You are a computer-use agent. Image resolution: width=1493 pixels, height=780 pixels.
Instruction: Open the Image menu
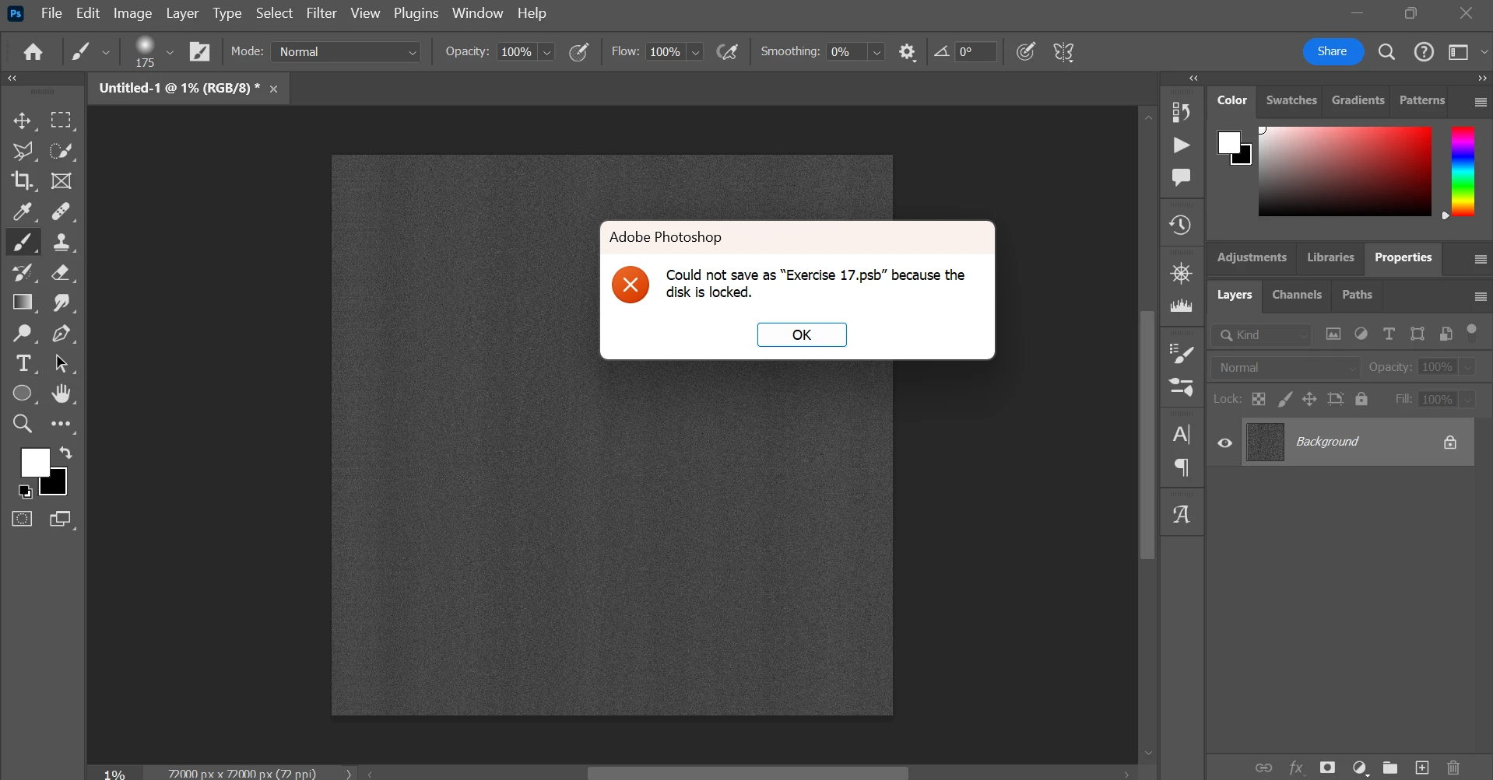133,13
